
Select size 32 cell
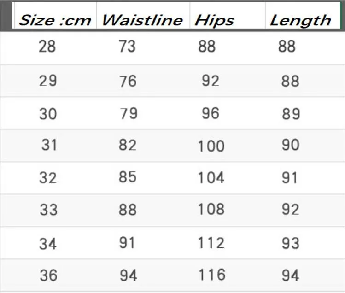pyautogui.click(x=48, y=178)
